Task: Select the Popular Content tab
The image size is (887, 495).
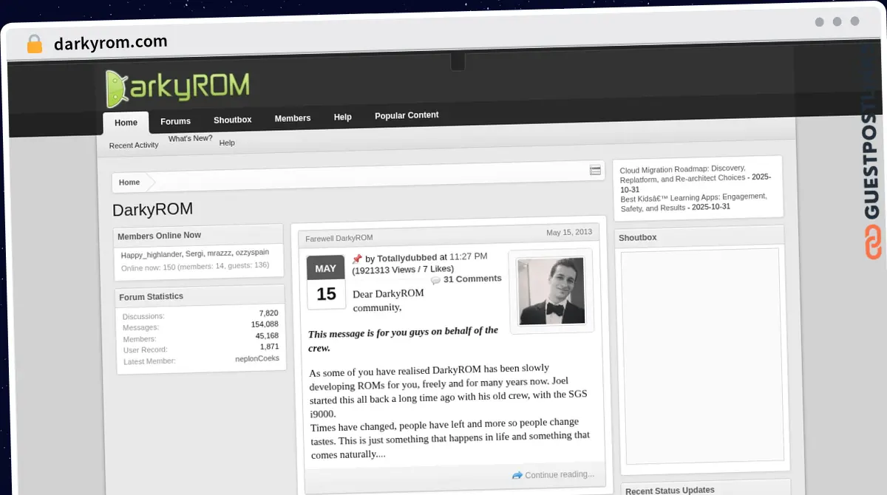Action: coord(407,115)
